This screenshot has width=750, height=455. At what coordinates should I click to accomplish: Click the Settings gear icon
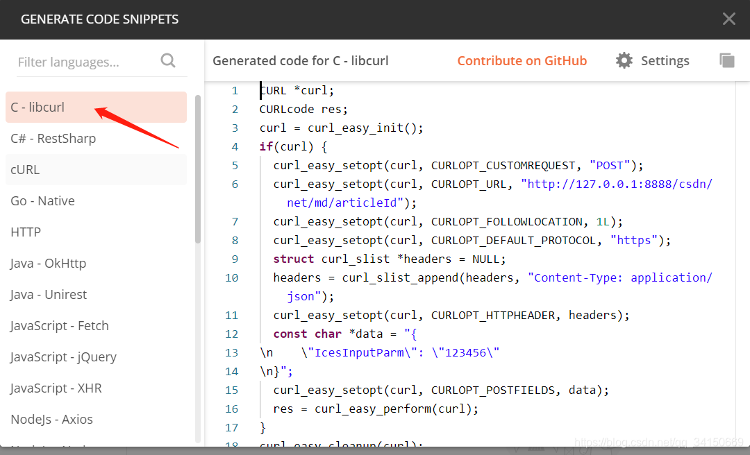coord(624,61)
